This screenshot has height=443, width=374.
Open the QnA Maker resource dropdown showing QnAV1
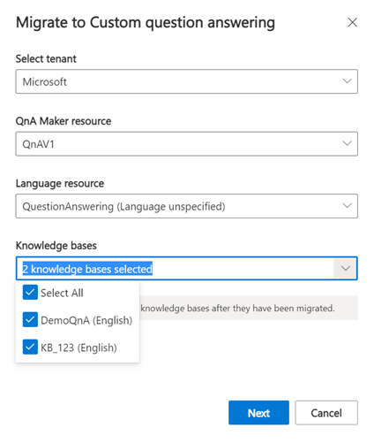(186, 143)
